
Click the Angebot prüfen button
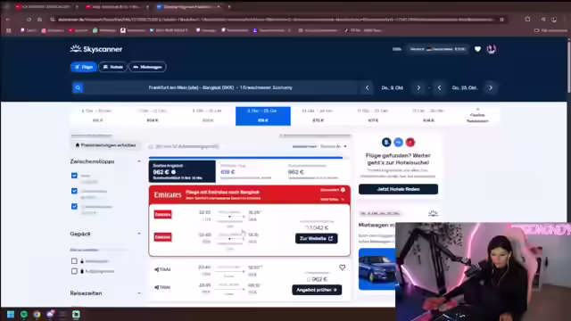(x=317, y=290)
